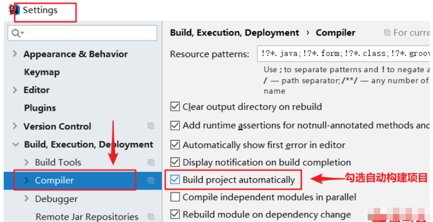Toggle Build project automatically checkbox
Image resolution: width=433 pixels, height=222 pixels.
click(x=175, y=180)
